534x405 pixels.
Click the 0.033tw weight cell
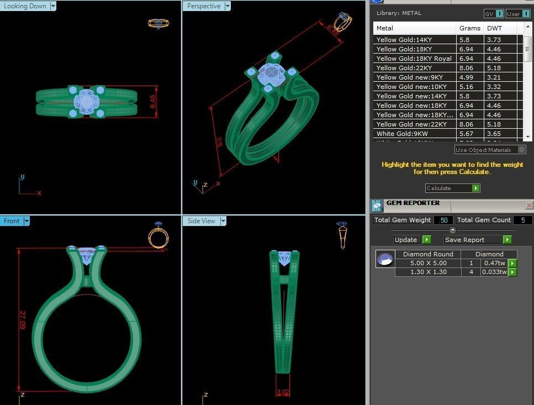pyautogui.click(x=494, y=272)
